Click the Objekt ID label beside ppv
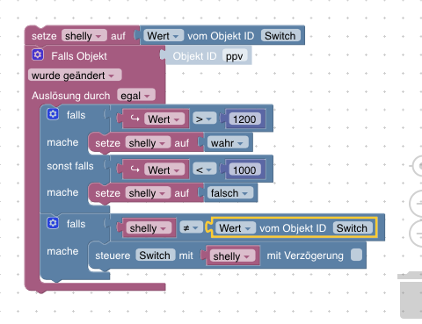This screenshot has height=324, width=422. (x=194, y=56)
